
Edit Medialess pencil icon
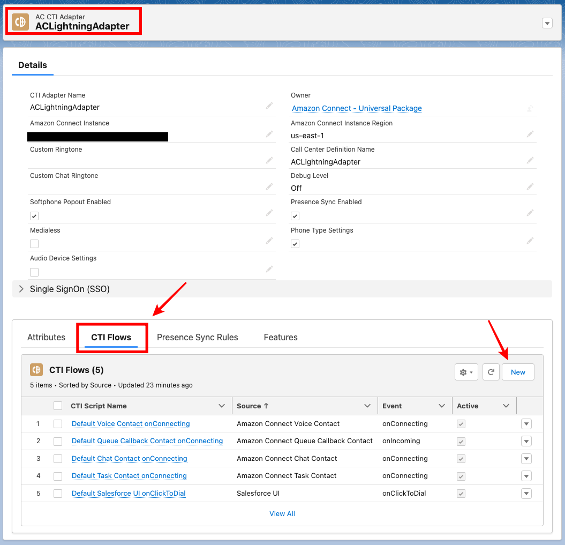pos(269,241)
